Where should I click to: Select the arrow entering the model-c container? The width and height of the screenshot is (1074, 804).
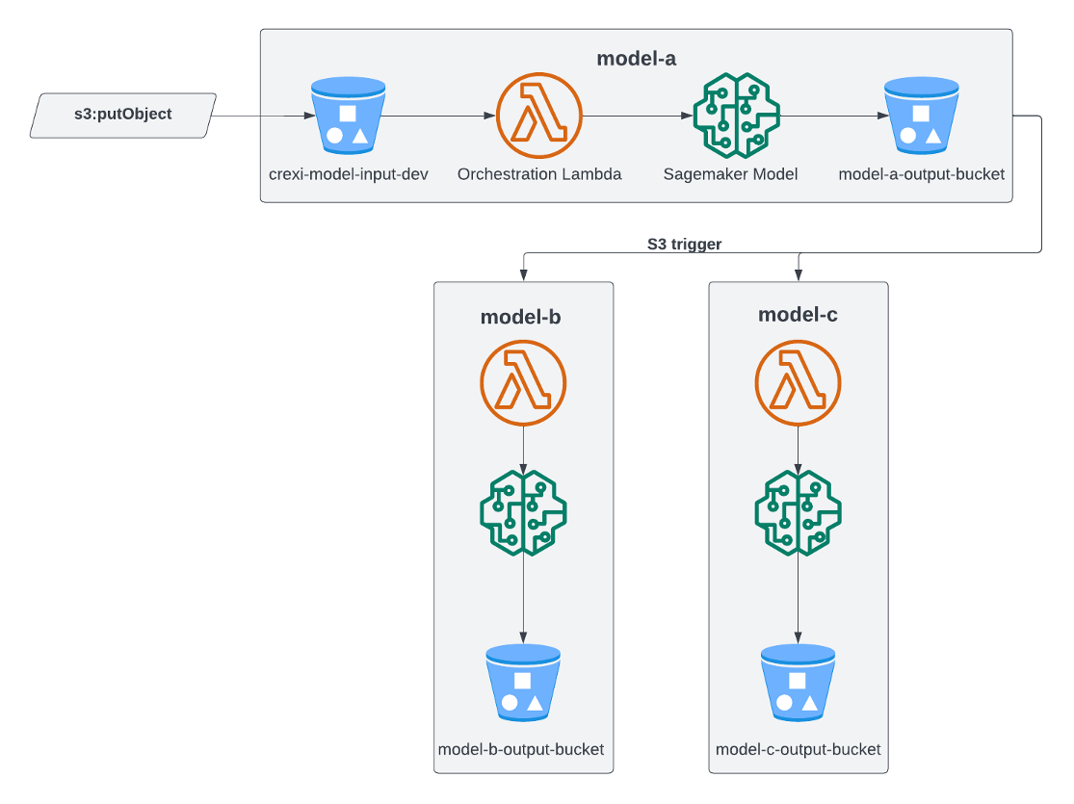tap(799, 268)
